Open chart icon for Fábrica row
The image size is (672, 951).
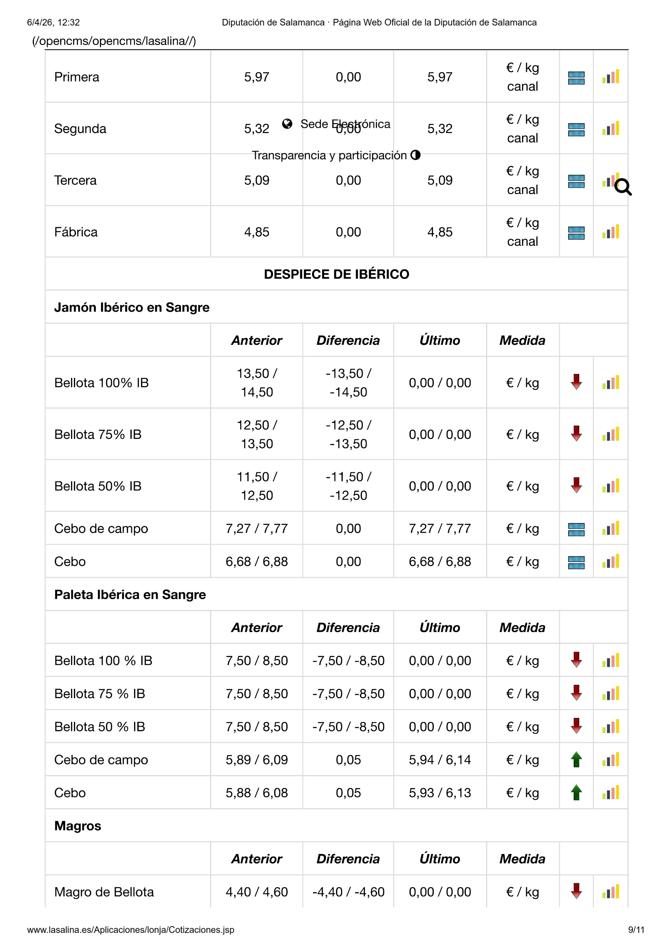tap(610, 232)
